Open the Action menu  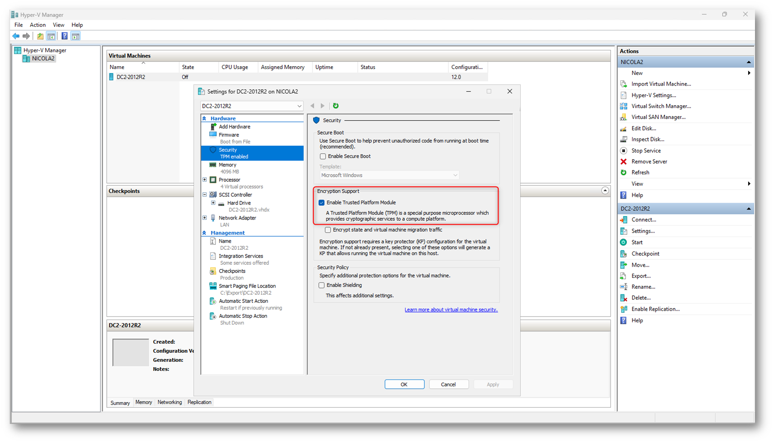[38, 25]
